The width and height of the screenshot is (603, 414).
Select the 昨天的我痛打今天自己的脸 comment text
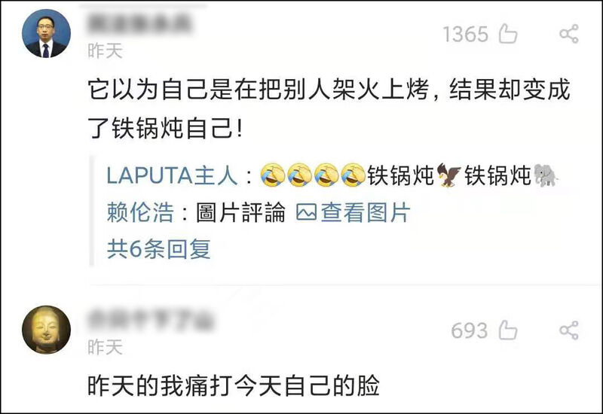click(x=234, y=385)
